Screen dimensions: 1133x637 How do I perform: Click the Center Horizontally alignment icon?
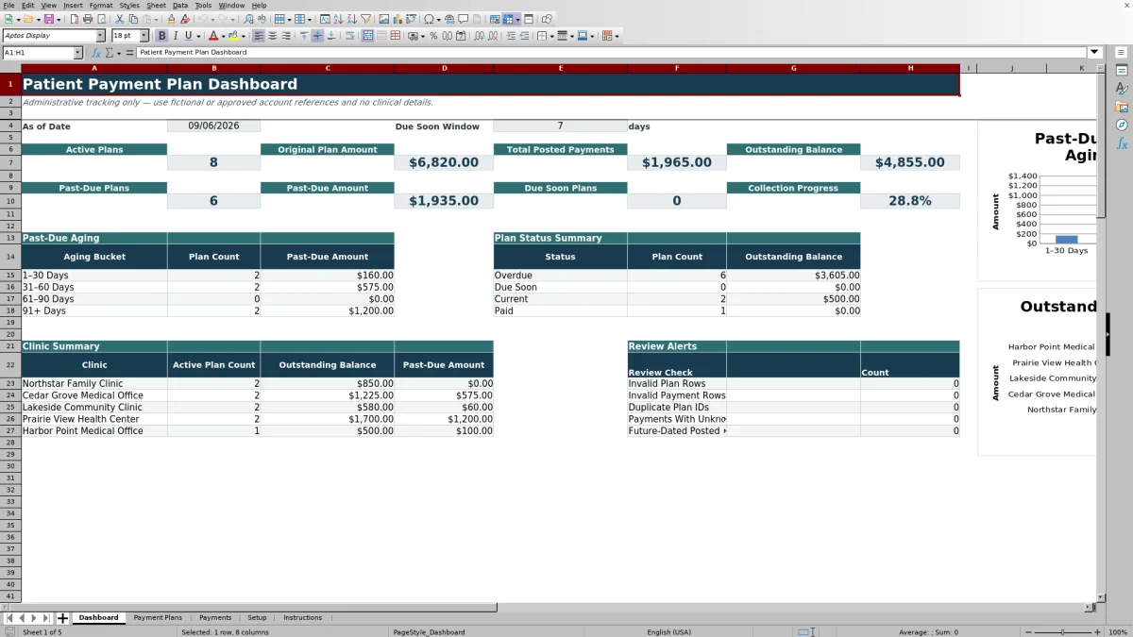(x=273, y=36)
